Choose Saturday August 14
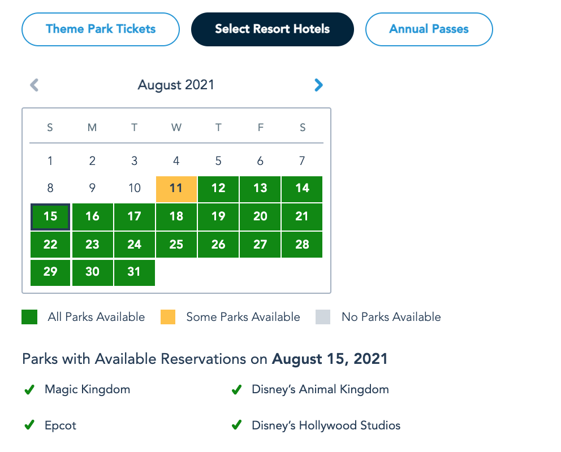The image size is (561, 452). pyautogui.click(x=303, y=189)
